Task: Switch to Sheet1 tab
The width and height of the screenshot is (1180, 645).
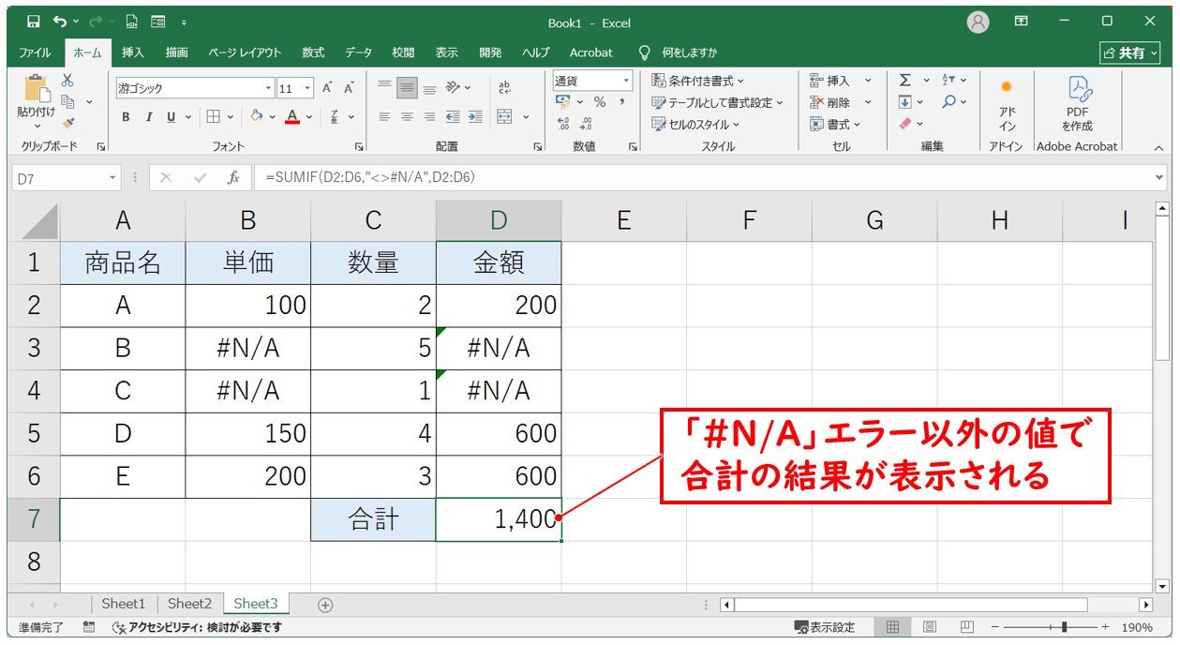Action: [x=124, y=605]
